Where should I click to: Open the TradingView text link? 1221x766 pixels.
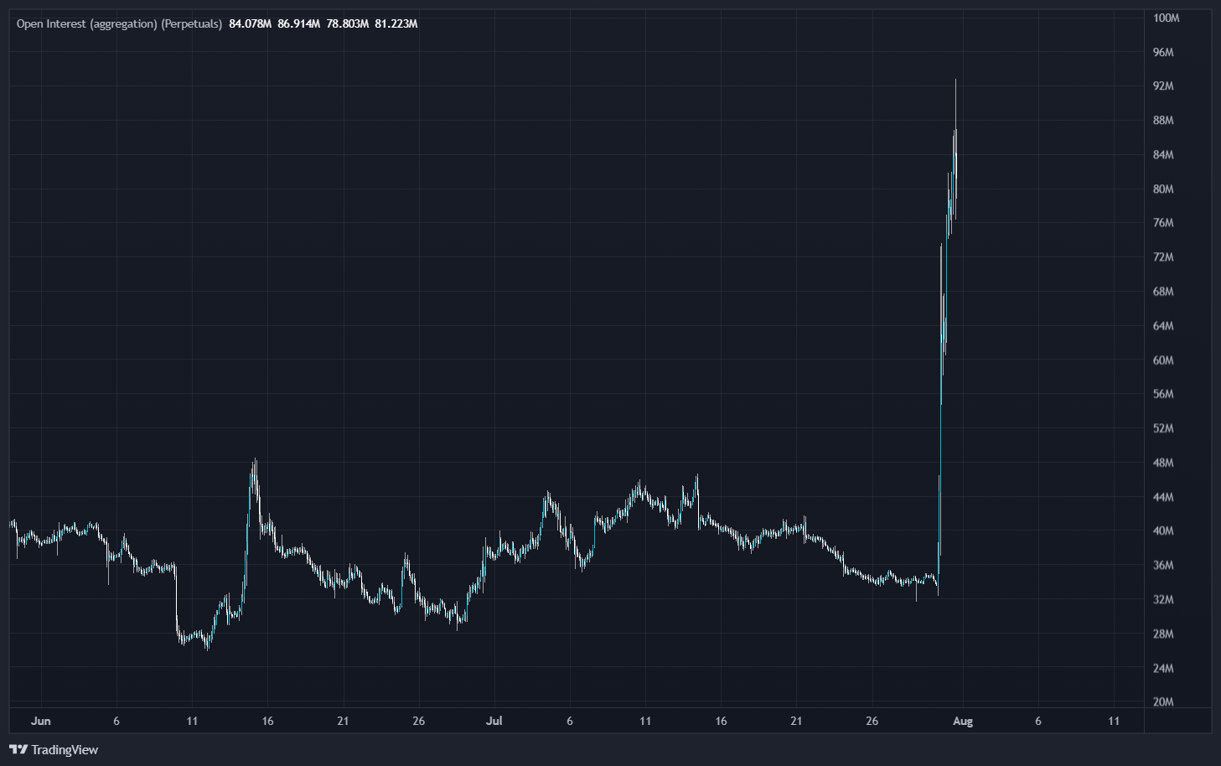pyautogui.click(x=65, y=750)
